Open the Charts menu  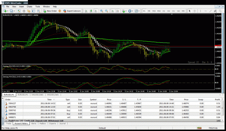coord(29,6)
